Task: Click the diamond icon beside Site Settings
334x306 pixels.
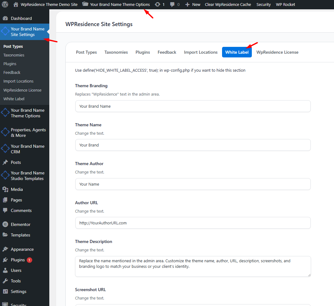Action: [x=5, y=32]
